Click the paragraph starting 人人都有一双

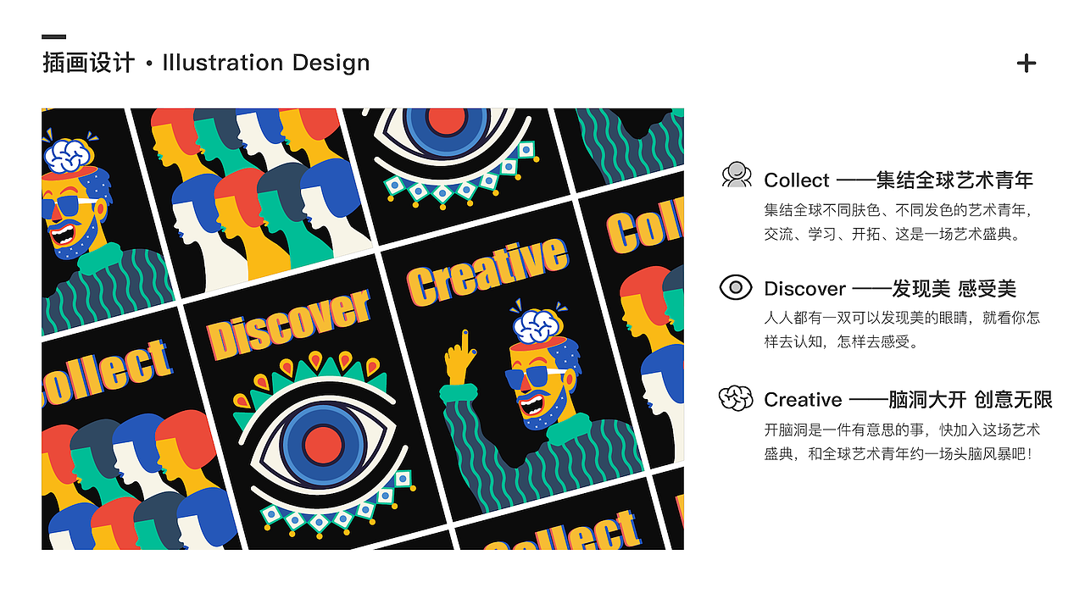[x=902, y=330]
